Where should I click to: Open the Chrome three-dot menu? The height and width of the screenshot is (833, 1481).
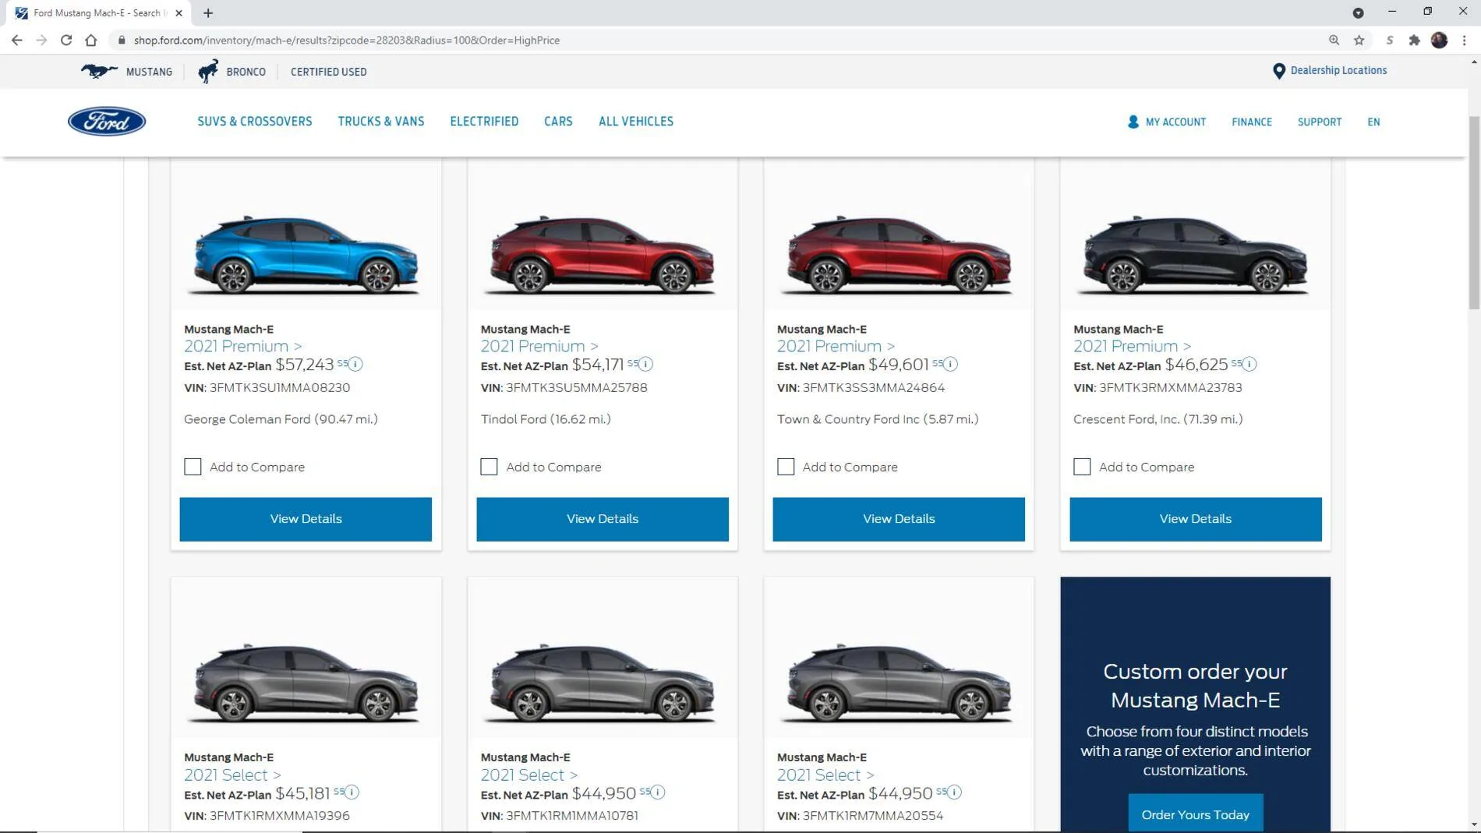tap(1465, 40)
